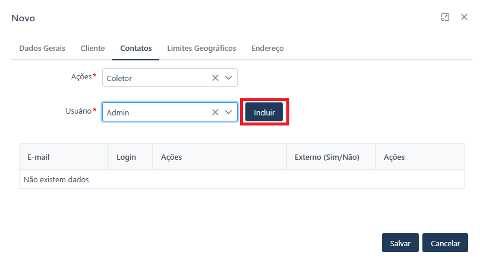Viewport: 480px width, 261px height.
Task: Go to the Limites Geográficos tab
Action: pyautogui.click(x=201, y=49)
